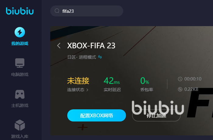213x140 pixels.
Task: Click the 未连接 connection status text
Action: coord(78,81)
